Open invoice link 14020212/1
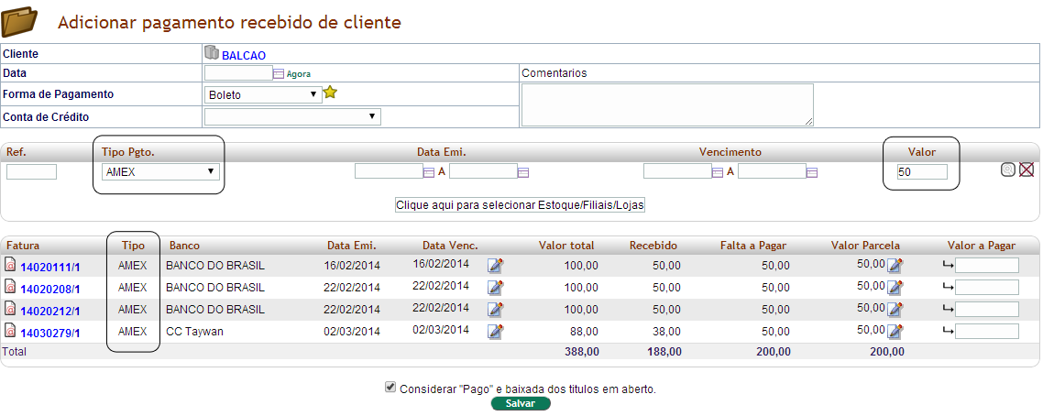The image size is (1043, 416). (x=50, y=311)
